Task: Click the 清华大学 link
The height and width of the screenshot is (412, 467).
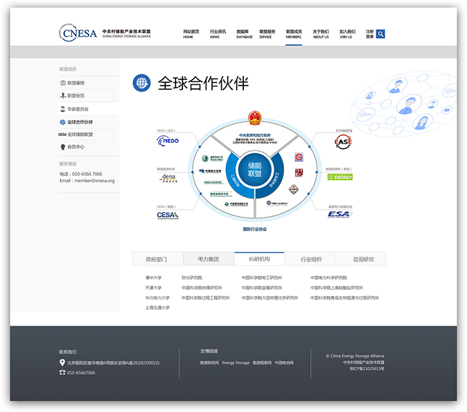Action: pos(153,277)
